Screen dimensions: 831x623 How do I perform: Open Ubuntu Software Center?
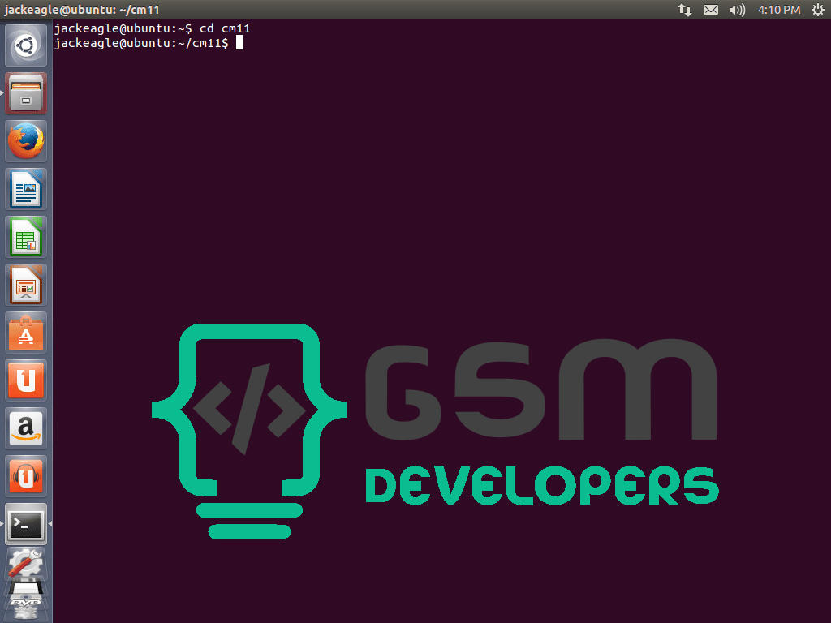[26, 333]
